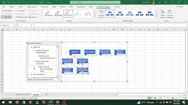Open the Page Layout tab
The height and width of the screenshot is (105, 188).
click(32, 7)
